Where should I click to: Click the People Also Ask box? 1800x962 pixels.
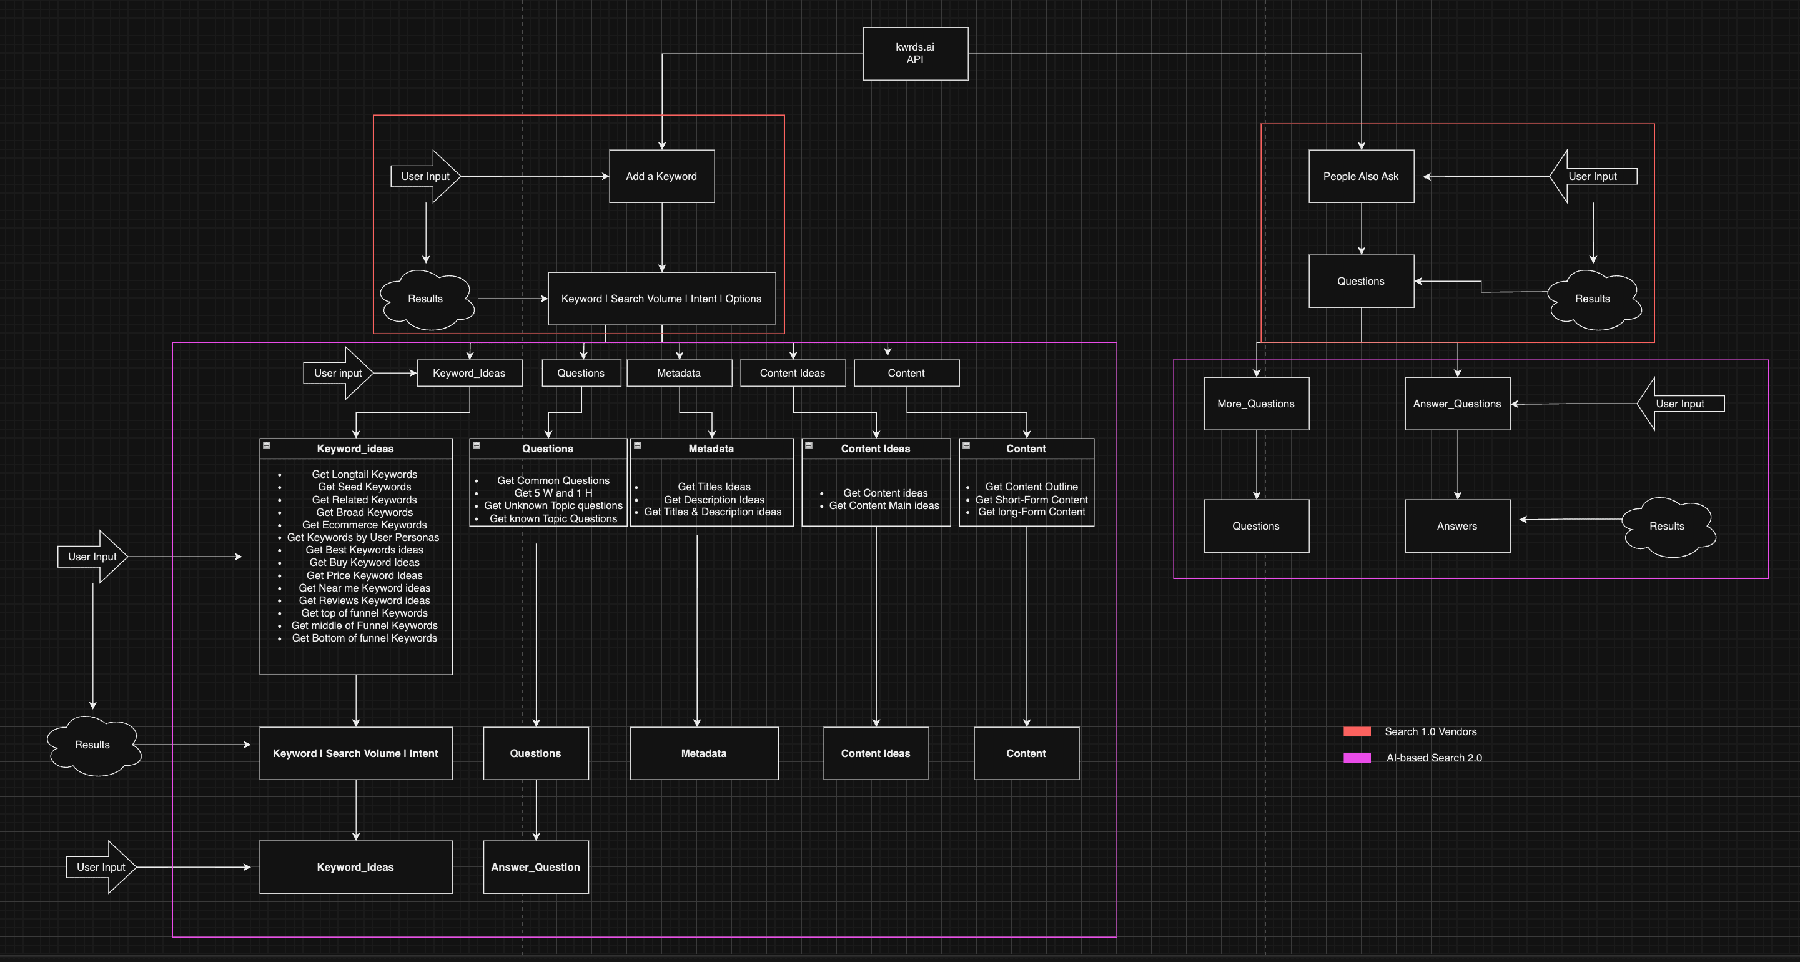tap(1360, 176)
